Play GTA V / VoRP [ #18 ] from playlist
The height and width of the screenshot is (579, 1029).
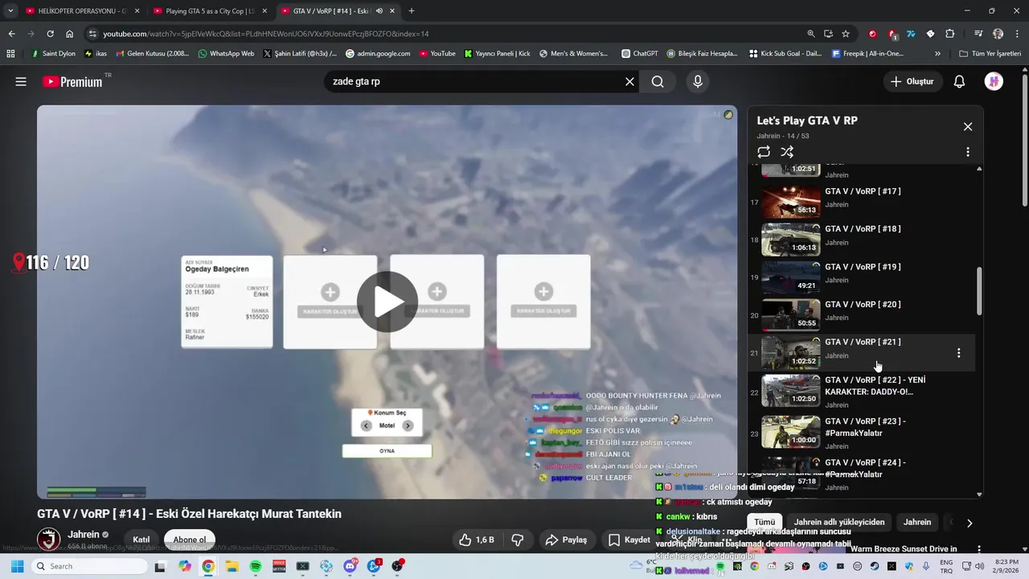pos(862,240)
